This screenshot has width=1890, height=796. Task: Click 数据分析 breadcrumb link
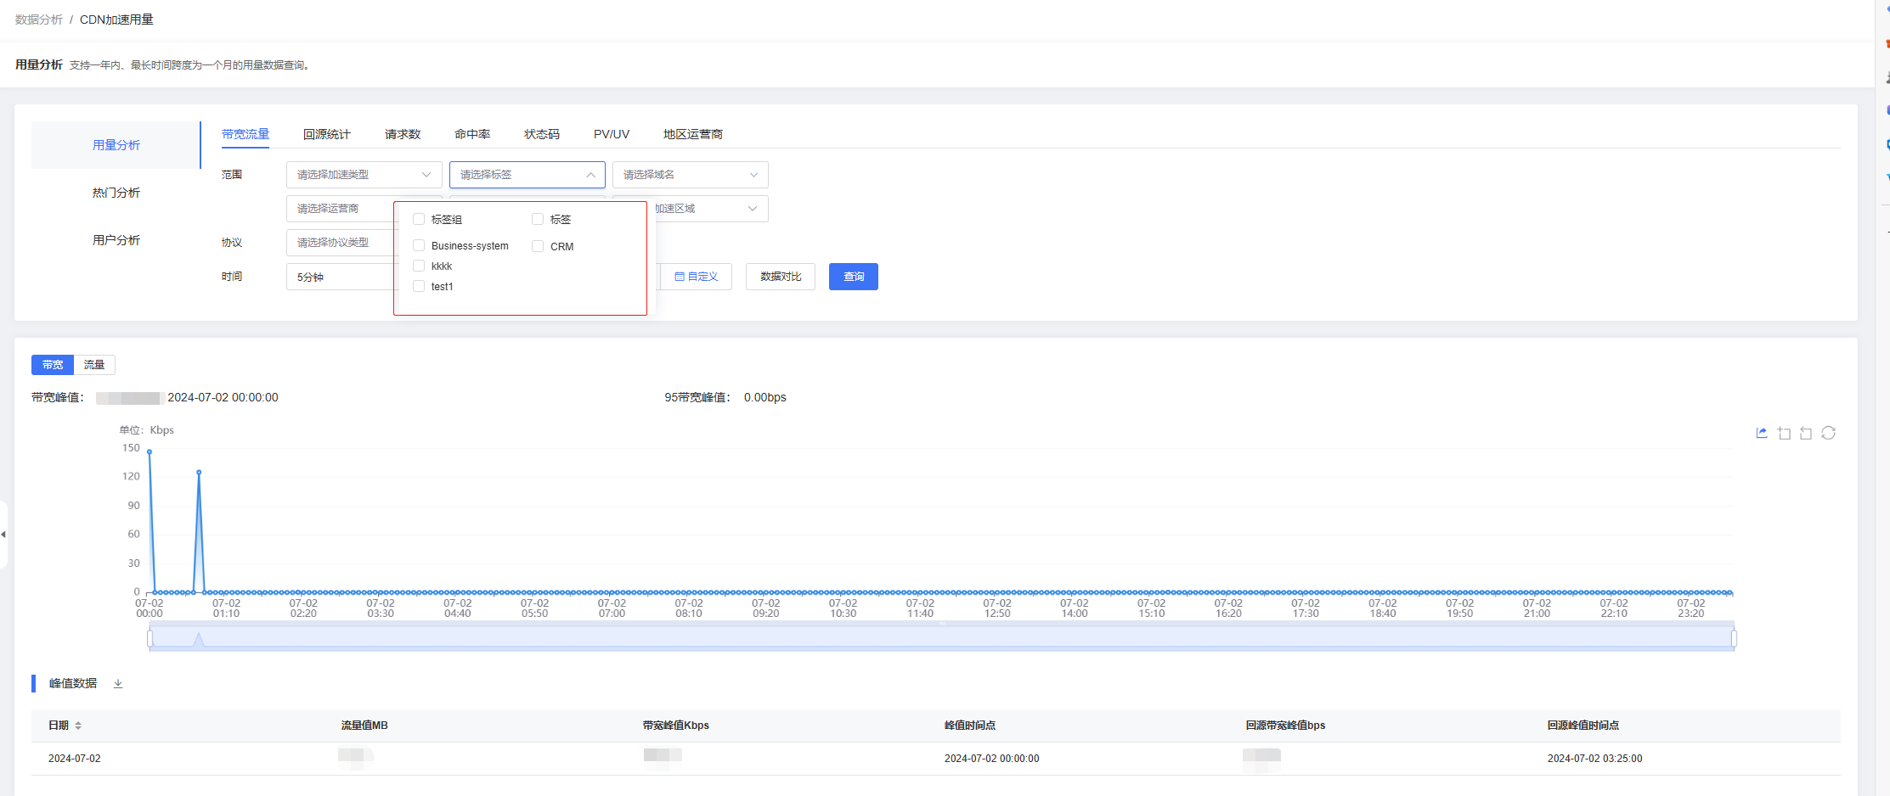(39, 20)
